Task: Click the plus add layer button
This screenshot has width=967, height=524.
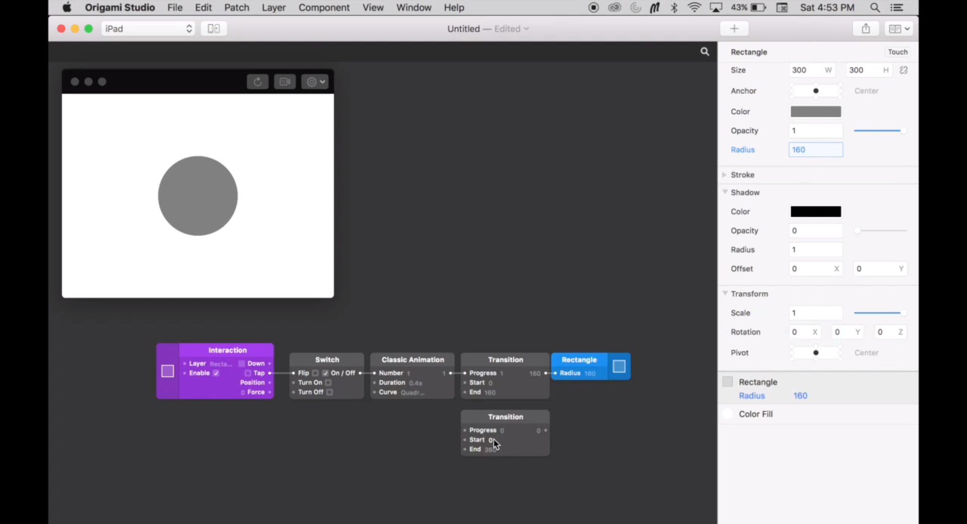Action: [734, 29]
